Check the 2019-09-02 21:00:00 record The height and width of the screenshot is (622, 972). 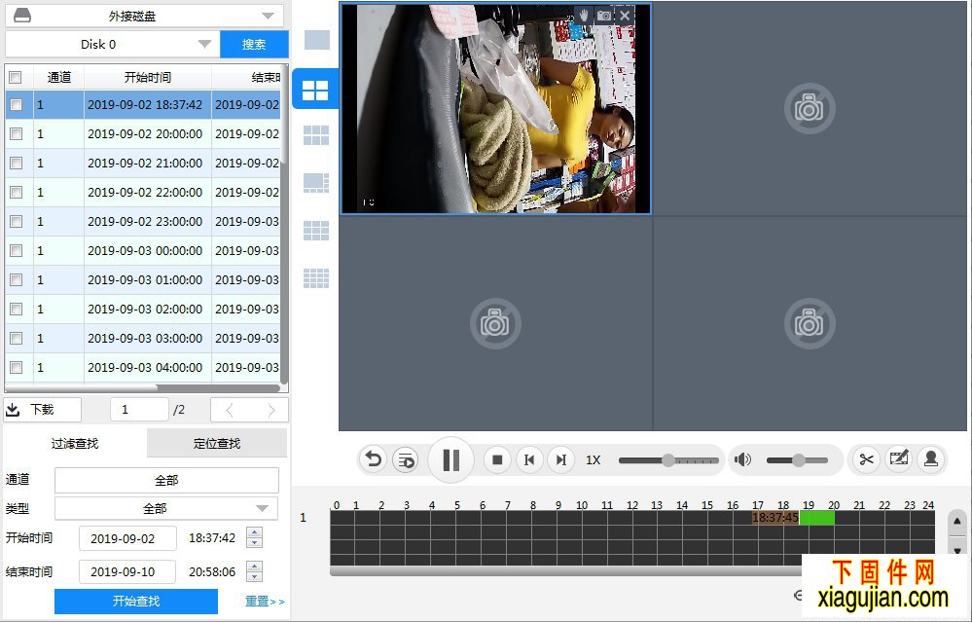pyautogui.click(x=17, y=164)
